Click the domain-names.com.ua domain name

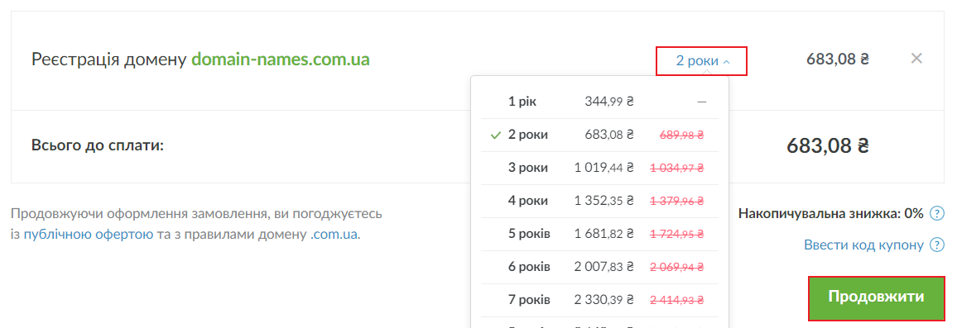click(281, 59)
